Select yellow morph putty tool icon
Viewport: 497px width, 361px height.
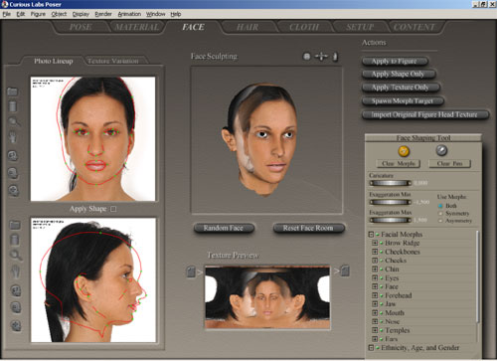(404, 151)
